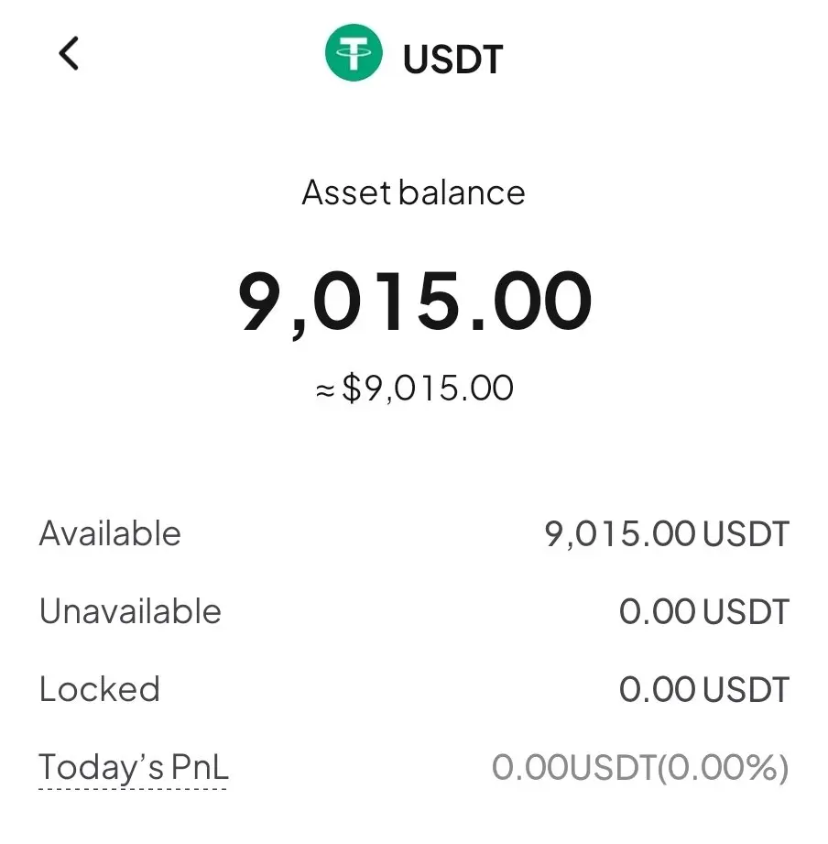This screenshot has width=828, height=844.
Task: Click the 0.00 amount in the Locked row
Action: tap(658, 690)
